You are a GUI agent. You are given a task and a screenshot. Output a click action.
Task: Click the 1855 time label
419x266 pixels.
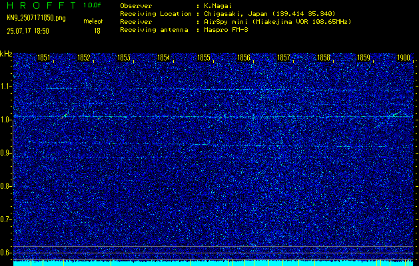[x=204, y=58]
